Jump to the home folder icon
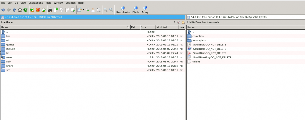This screenshot has height=120, width=305. click(x=20, y=10)
